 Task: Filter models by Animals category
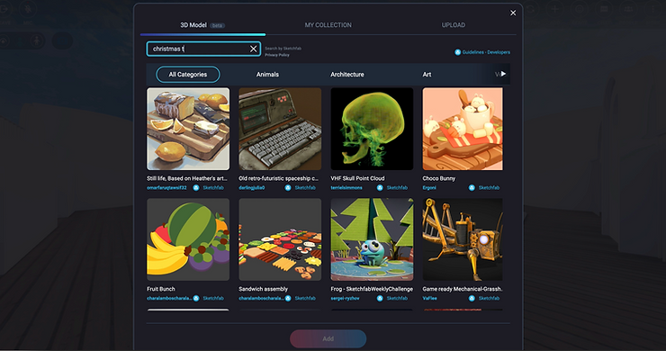click(x=267, y=75)
